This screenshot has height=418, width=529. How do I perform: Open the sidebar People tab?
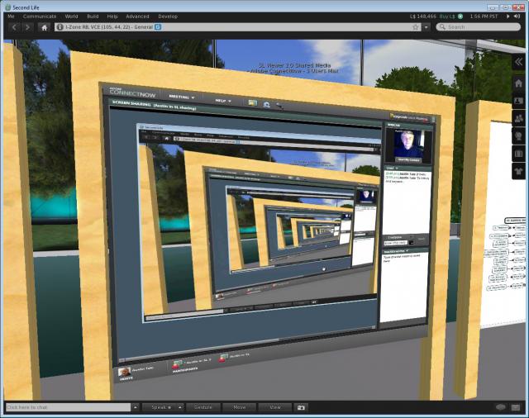pos(519,118)
